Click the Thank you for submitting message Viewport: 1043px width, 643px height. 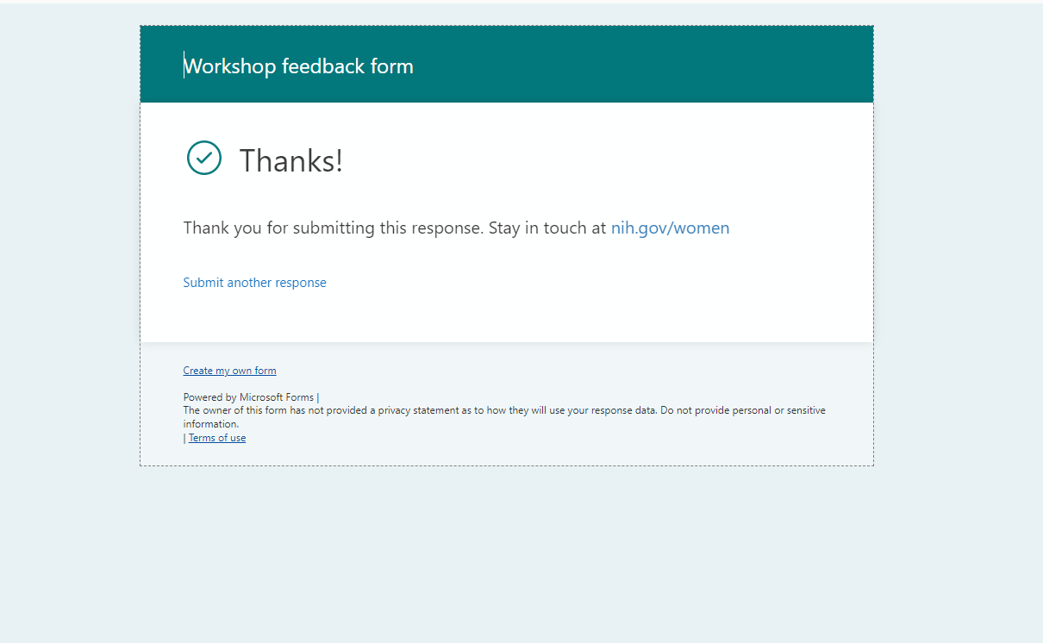tap(456, 228)
